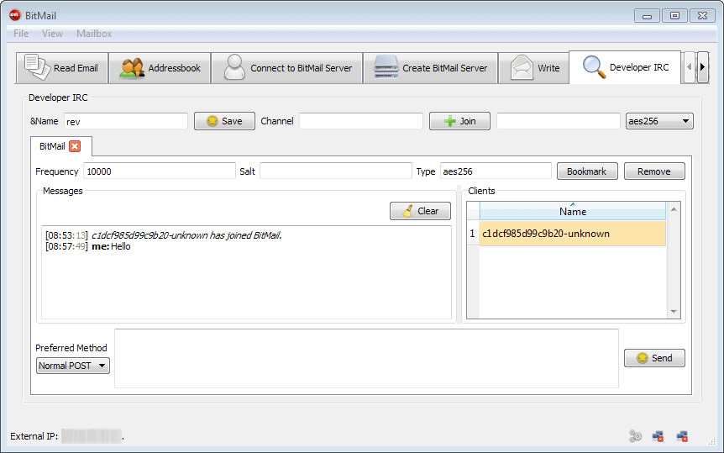724x453 pixels.
Task: Click the Frequency field showing 10000
Action: coord(160,171)
